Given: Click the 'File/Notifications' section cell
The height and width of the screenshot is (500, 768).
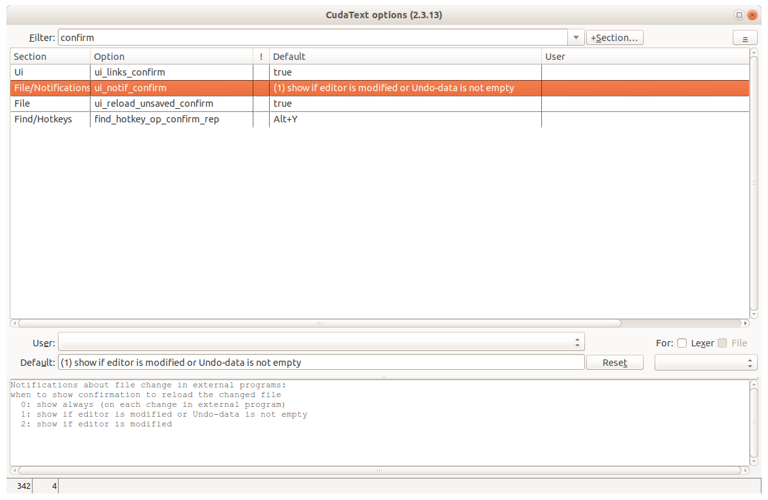Looking at the screenshot, I should point(50,88).
